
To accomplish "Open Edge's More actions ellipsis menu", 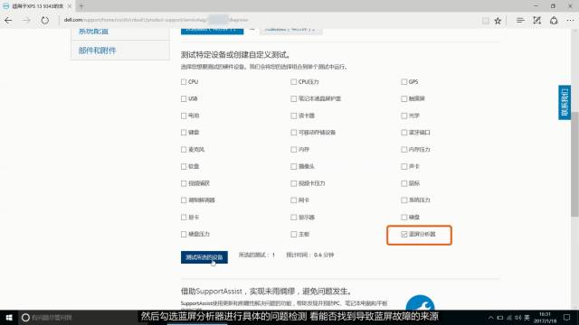I will click(x=570, y=21).
